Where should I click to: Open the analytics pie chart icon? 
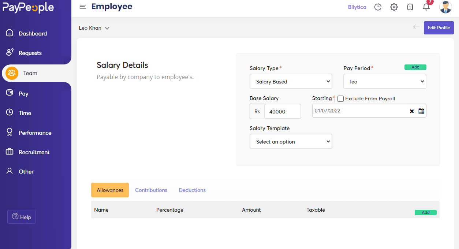(x=378, y=7)
